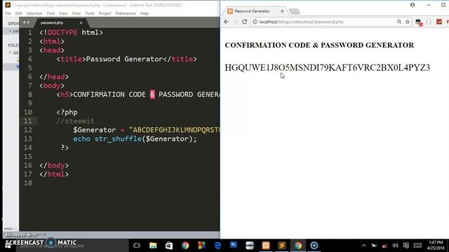Open the Selection menu
This screenshot has width=449, height=252.
point(34,13)
